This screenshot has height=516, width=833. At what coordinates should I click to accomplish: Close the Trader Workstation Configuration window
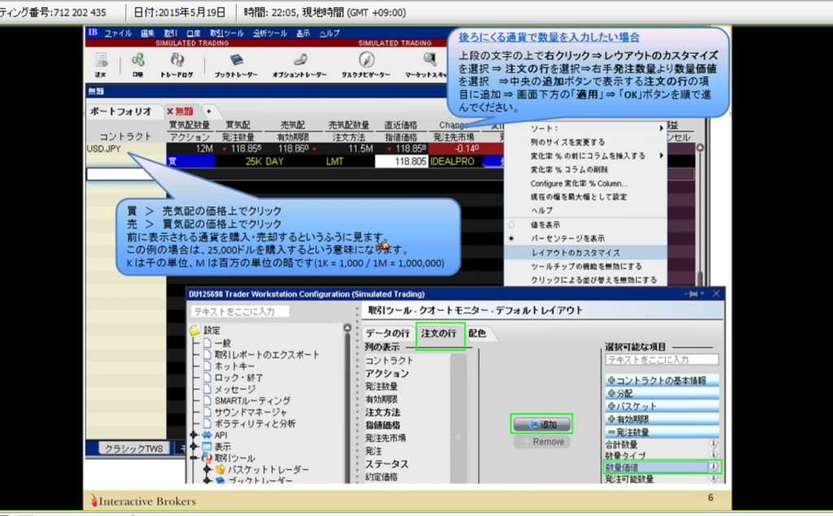(x=716, y=293)
